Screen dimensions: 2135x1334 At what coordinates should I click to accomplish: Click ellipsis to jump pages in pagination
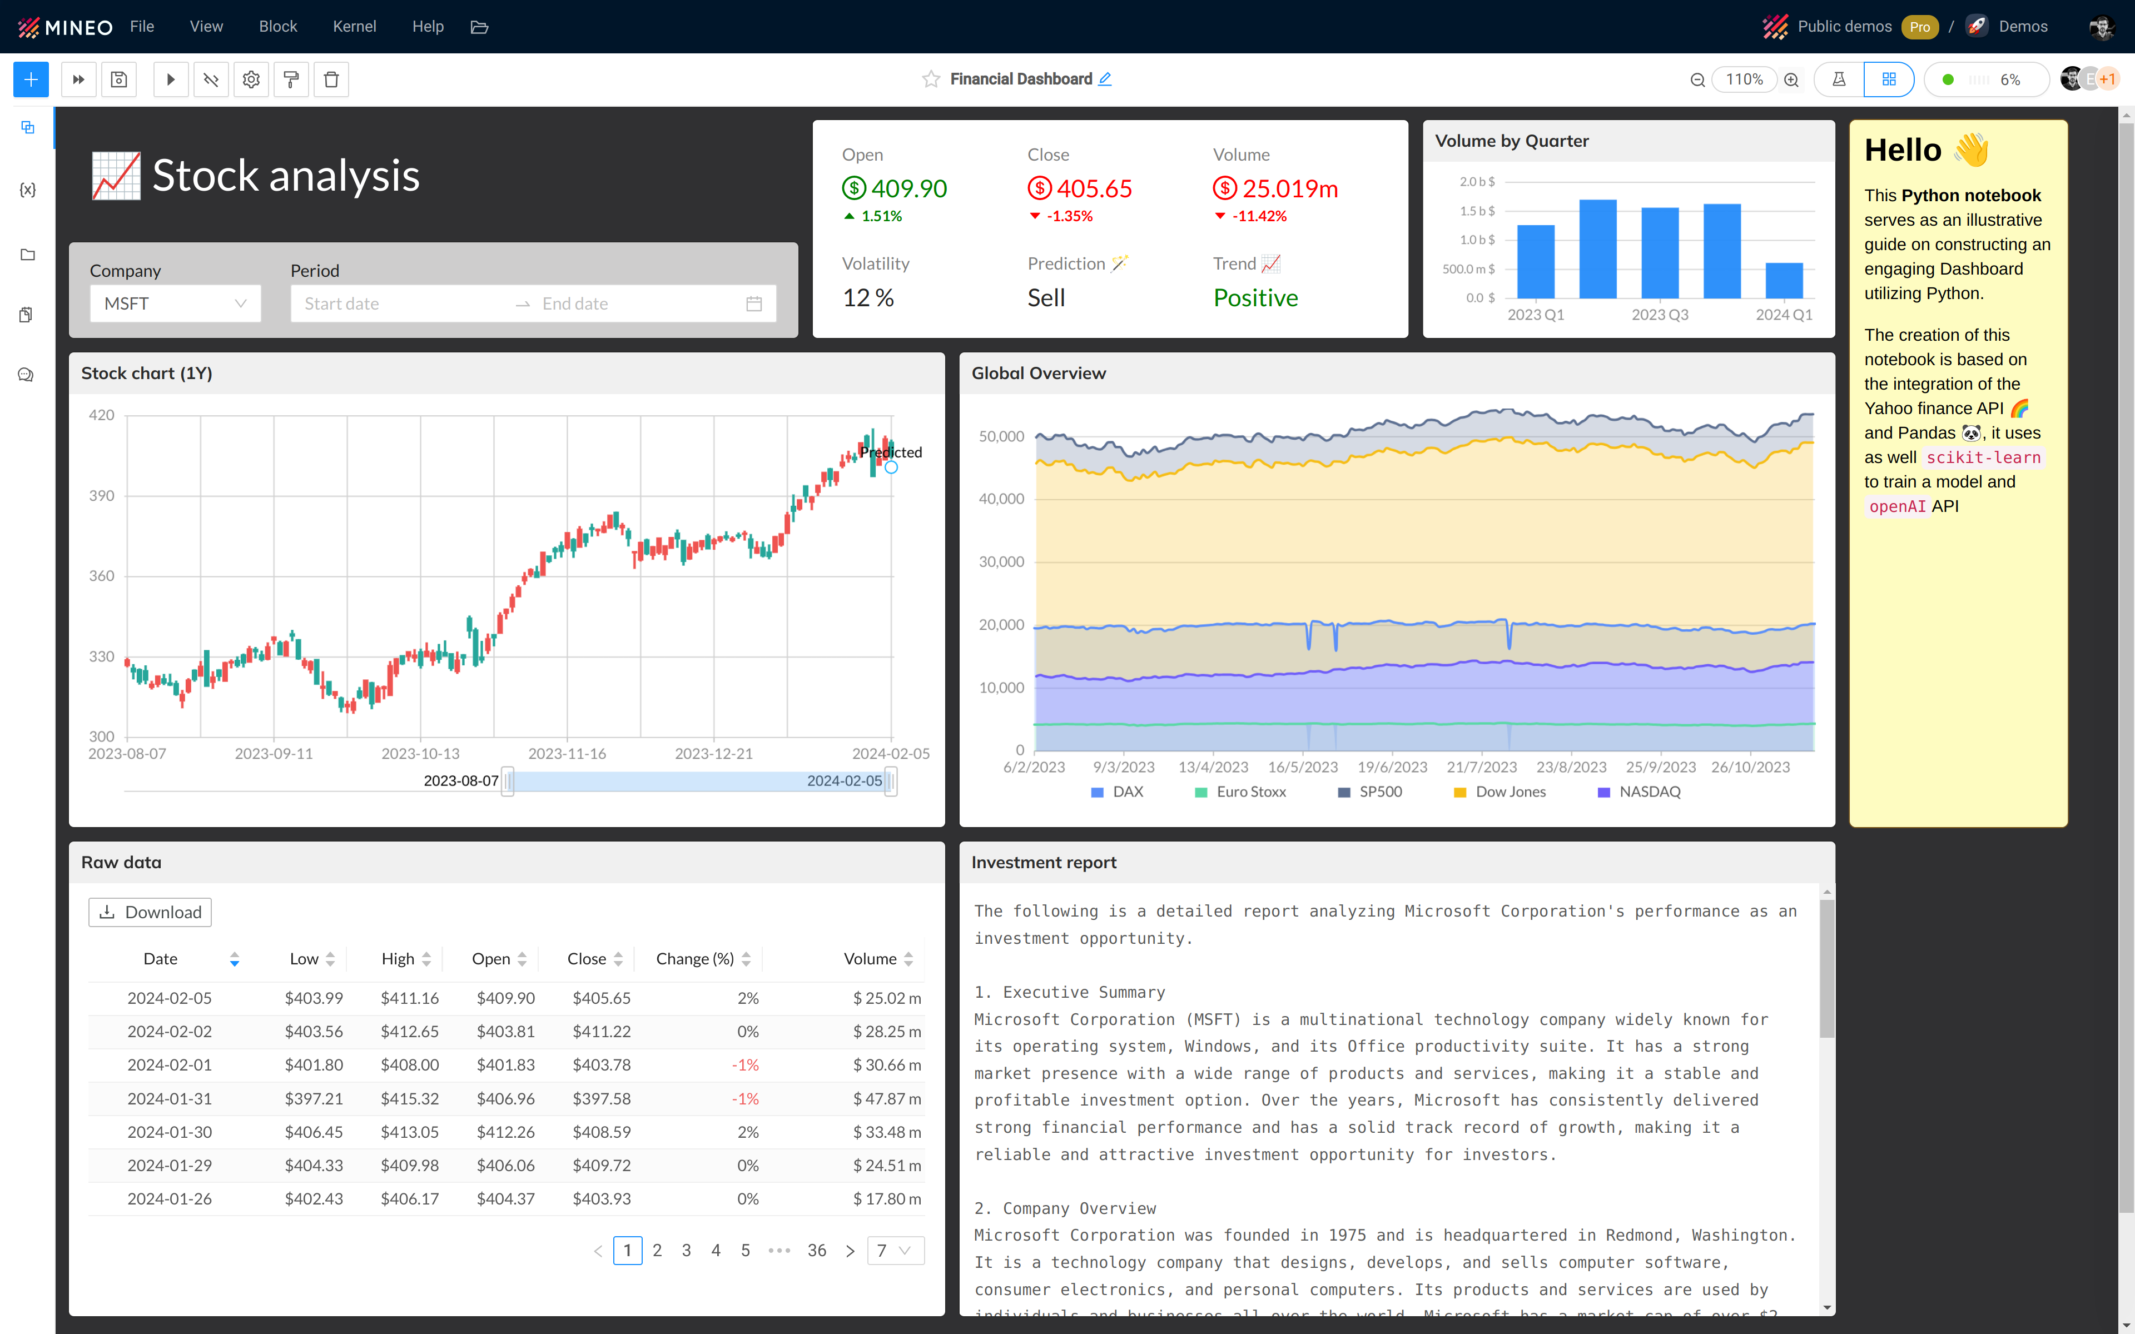click(x=780, y=1250)
